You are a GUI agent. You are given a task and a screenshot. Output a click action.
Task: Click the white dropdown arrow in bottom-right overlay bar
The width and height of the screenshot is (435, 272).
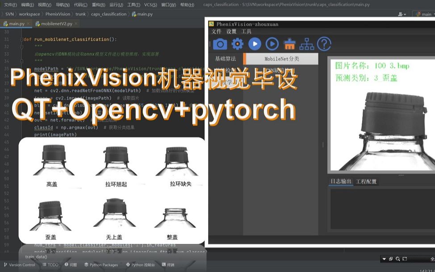pos(384,259)
